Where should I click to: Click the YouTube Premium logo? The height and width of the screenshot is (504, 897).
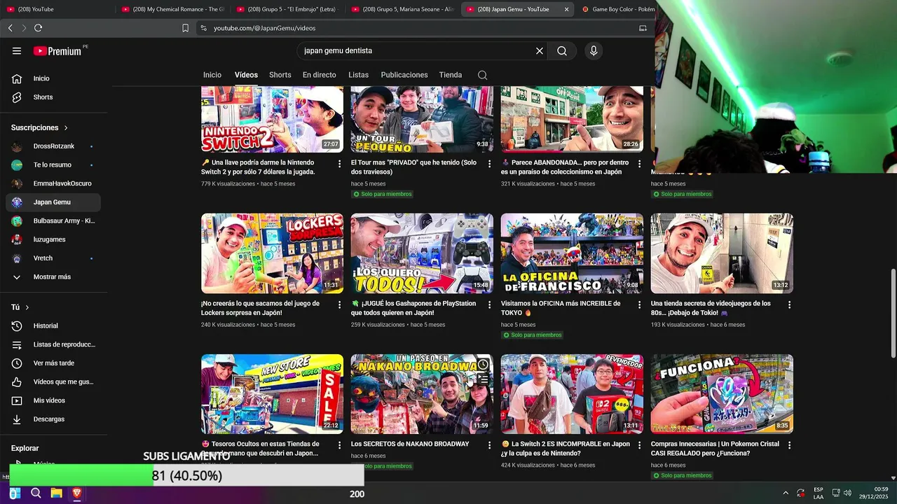click(58, 51)
